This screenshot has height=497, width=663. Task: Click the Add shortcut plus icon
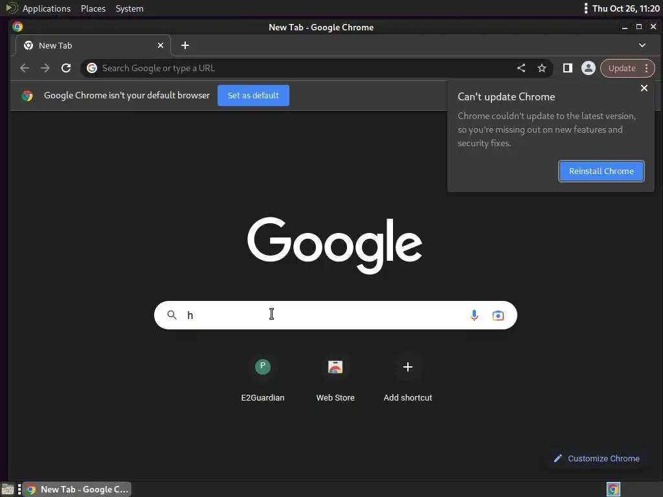(408, 367)
